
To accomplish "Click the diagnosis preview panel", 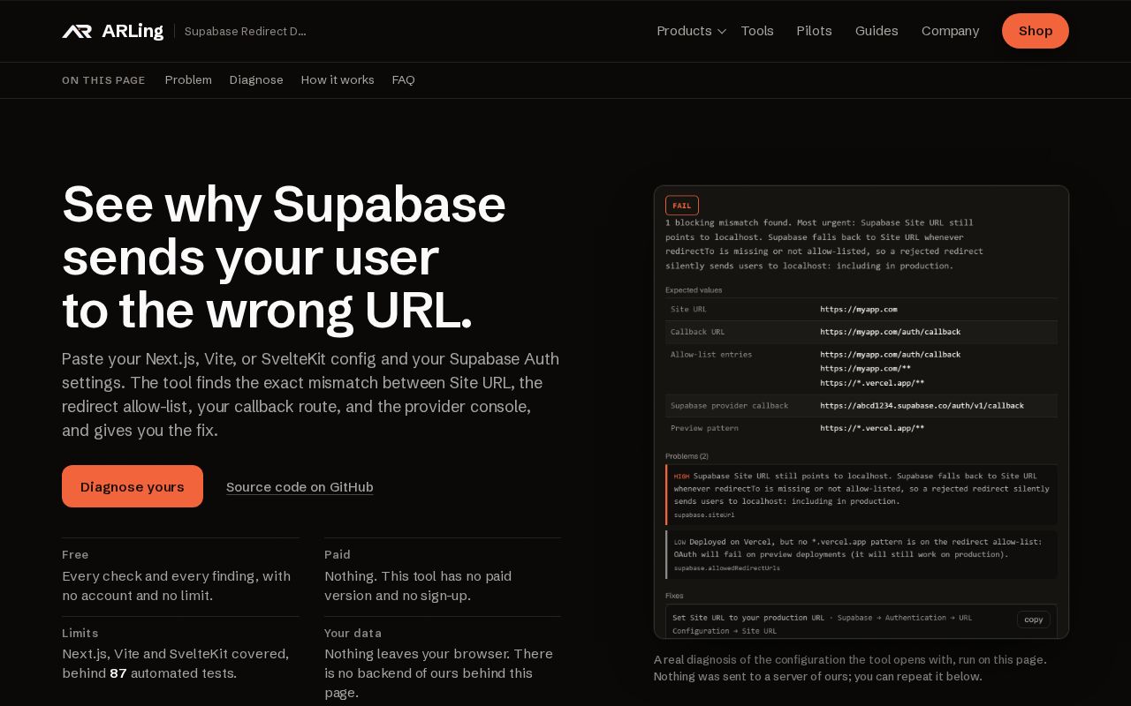I will pyautogui.click(x=862, y=412).
